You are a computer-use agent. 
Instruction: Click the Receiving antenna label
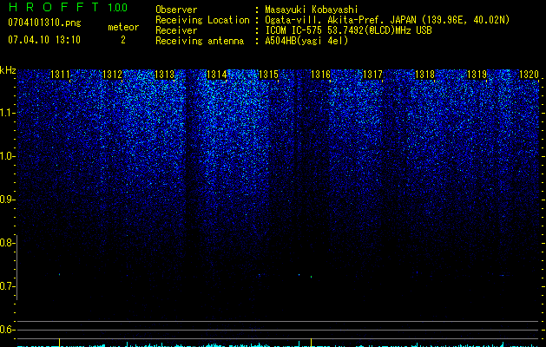[200, 41]
